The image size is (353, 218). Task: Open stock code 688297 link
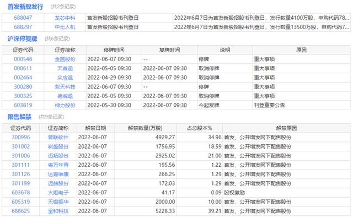[x=23, y=27]
